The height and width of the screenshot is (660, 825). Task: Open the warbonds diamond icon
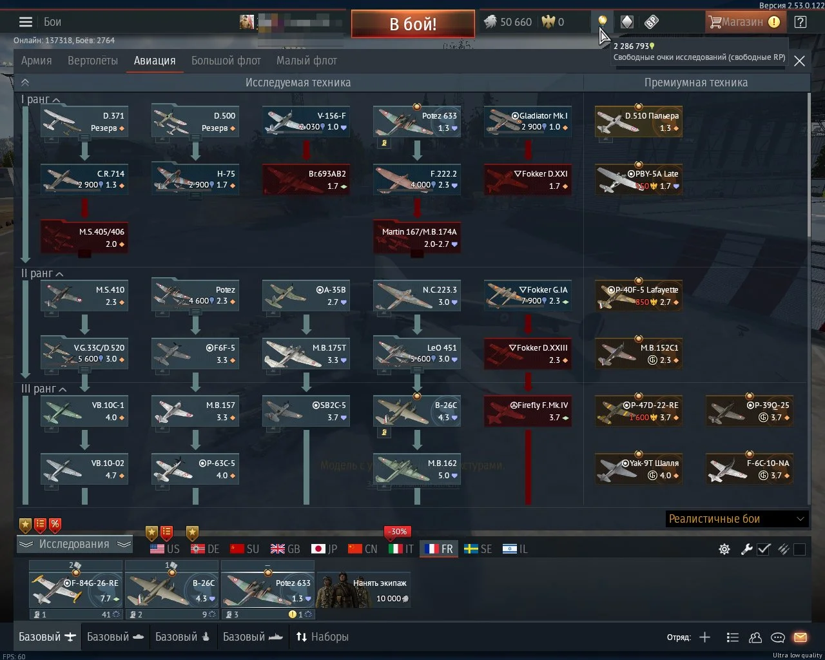click(626, 22)
